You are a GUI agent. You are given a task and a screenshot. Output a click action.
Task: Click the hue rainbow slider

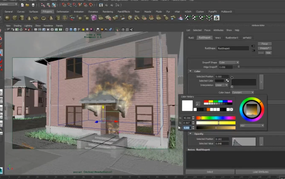click(216, 118)
